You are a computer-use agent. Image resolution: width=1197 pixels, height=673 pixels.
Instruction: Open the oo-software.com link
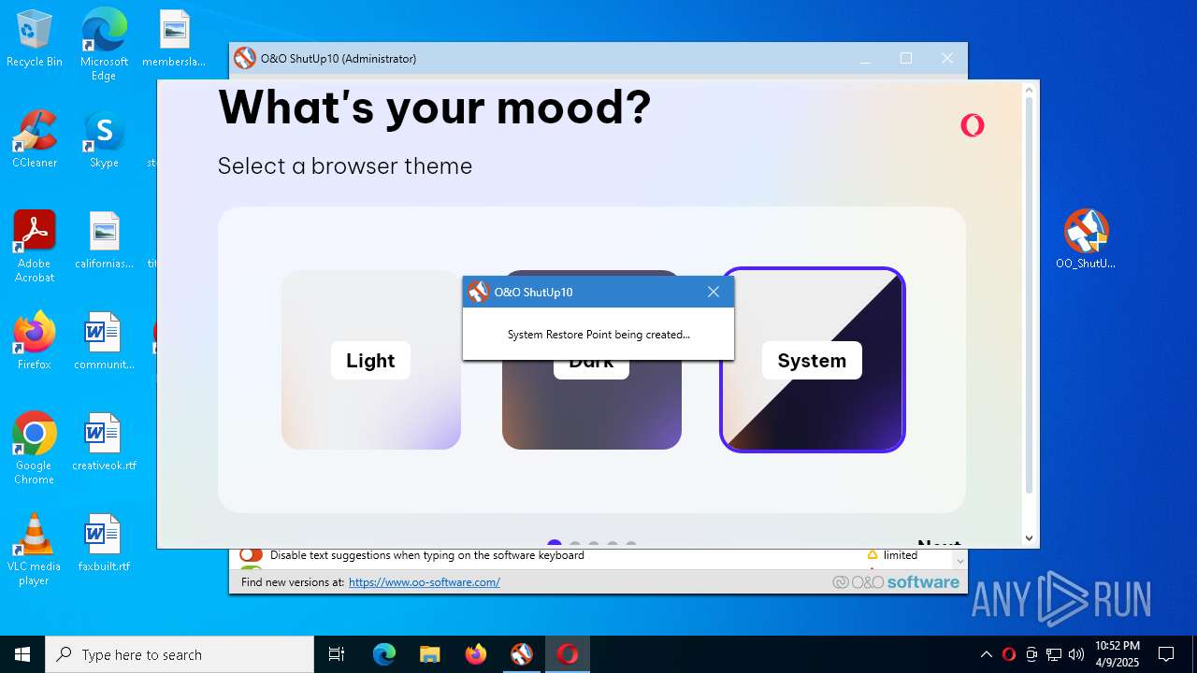point(425,582)
